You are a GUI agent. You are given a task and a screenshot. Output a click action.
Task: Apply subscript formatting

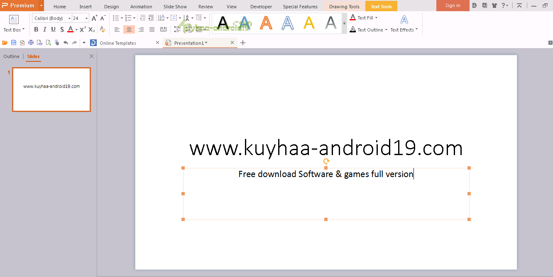pos(92,29)
